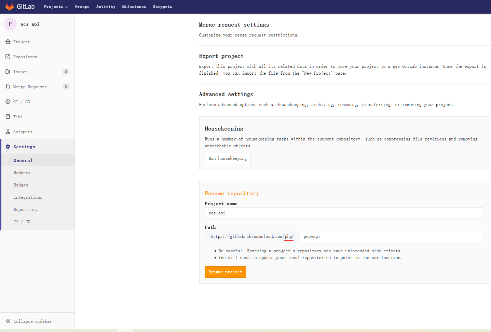Viewport: 491px width, 332px height.
Task: Go to Activity in top navigation
Action: pyautogui.click(x=106, y=7)
